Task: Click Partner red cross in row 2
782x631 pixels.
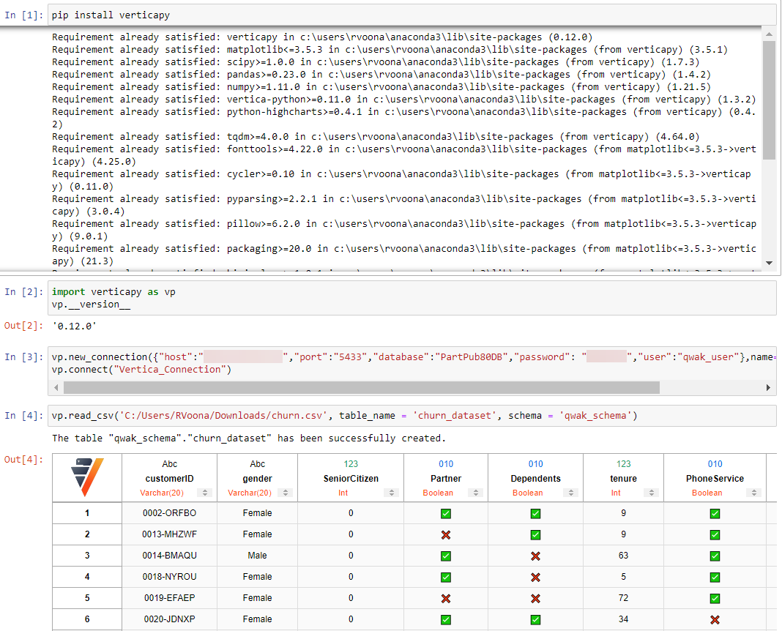Action: tap(446, 535)
